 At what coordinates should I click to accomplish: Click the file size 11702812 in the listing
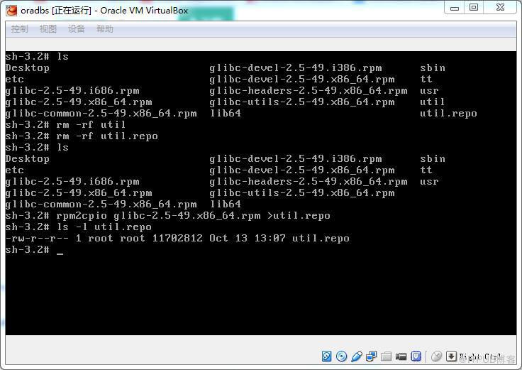pos(177,239)
